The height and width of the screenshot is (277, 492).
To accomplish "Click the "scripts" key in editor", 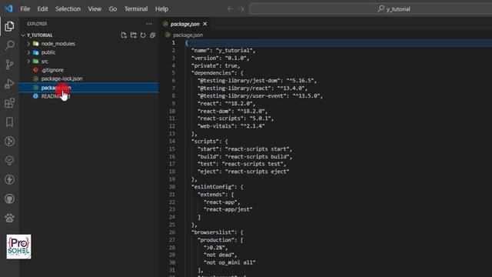I will point(205,142).
